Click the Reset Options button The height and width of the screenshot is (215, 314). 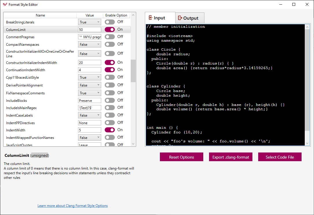coord(181,157)
